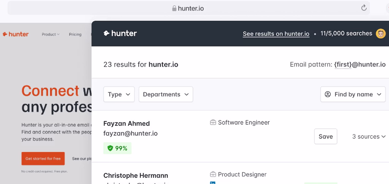Click the Fayzan Ahmed name

tap(127, 124)
